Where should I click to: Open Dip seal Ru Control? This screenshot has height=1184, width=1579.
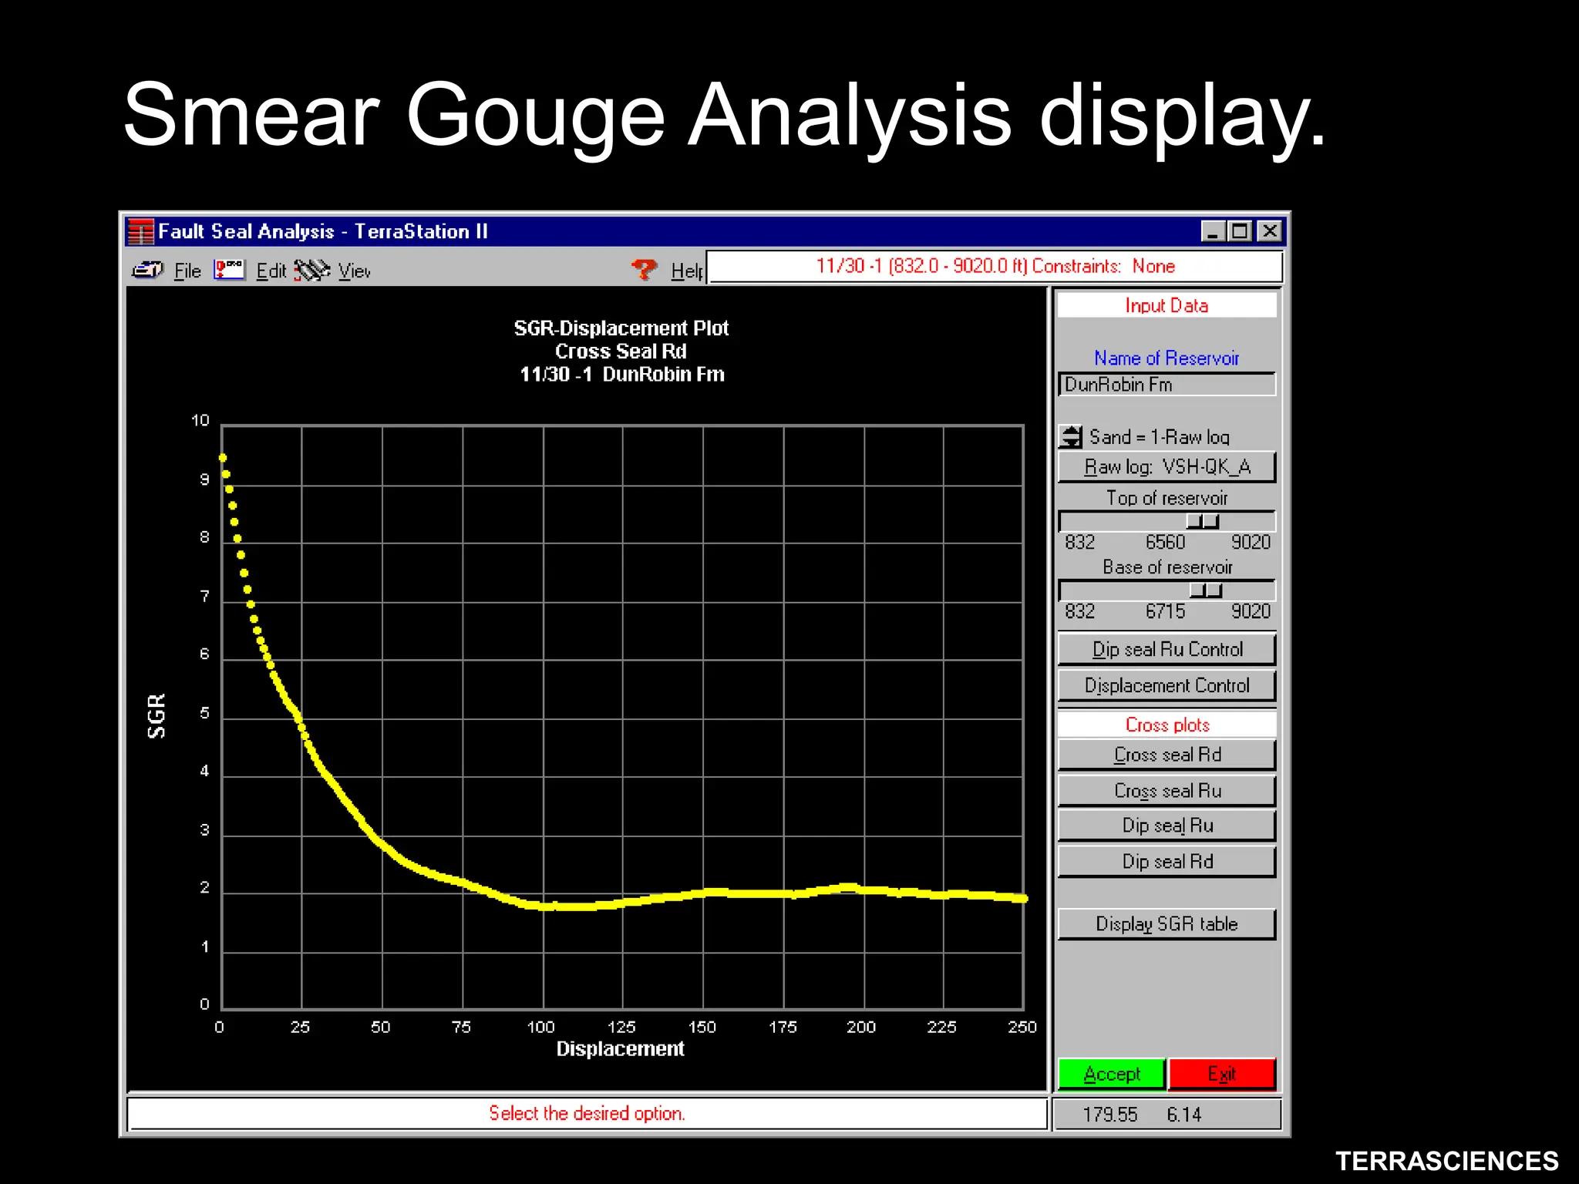click(x=1167, y=650)
